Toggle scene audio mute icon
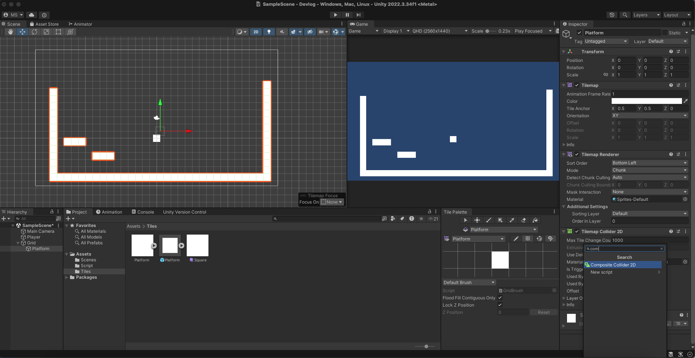This screenshot has width=695, height=358. (282, 32)
